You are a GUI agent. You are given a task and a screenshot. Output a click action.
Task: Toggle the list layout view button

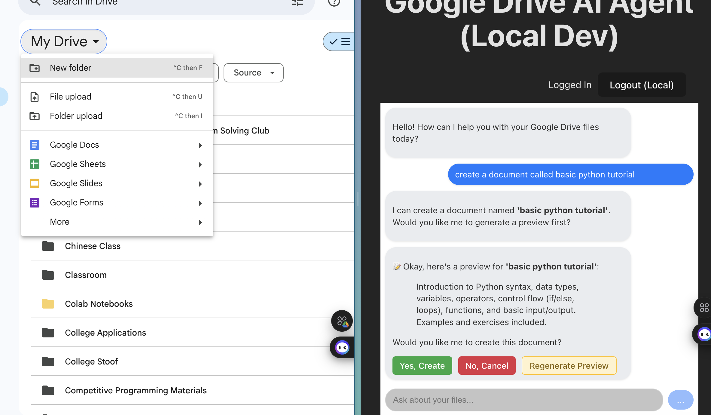coord(340,41)
